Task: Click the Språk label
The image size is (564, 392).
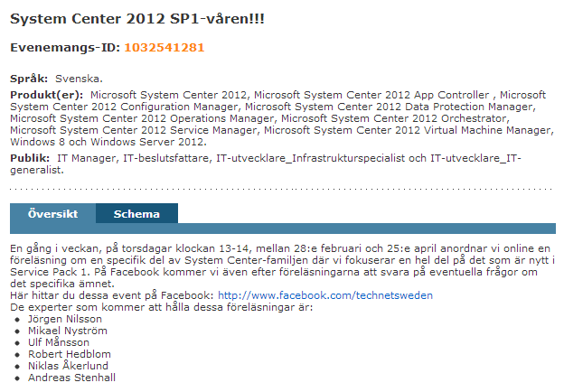Action: point(29,79)
